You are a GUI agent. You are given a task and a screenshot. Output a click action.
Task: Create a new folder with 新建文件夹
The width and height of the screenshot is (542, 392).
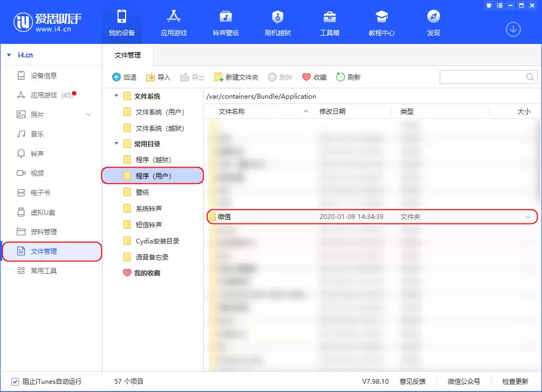click(236, 77)
